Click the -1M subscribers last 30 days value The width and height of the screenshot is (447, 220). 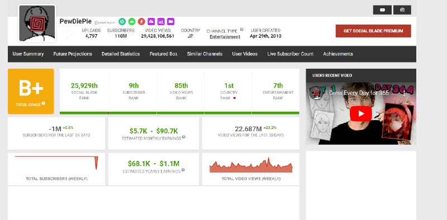55,130
